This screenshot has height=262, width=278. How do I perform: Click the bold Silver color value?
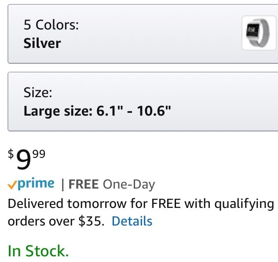click(42, 43)
